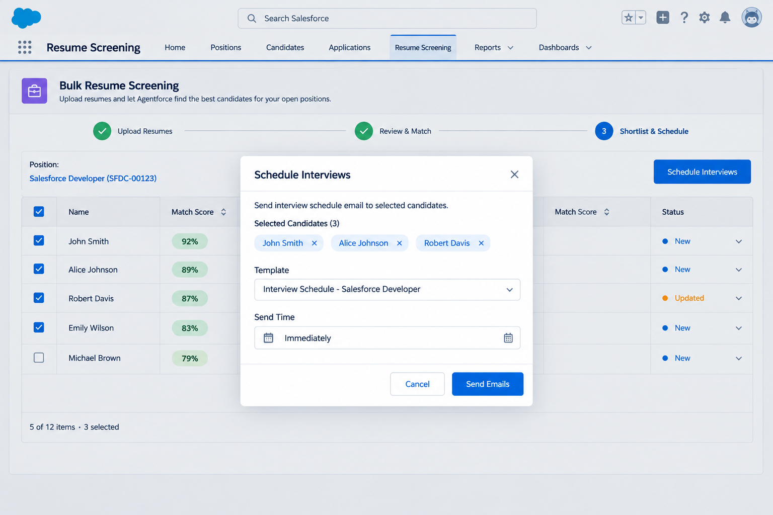Sort by the right Match Score column
The height and width of the screenshot is (515, 773).
coord(606,212)
